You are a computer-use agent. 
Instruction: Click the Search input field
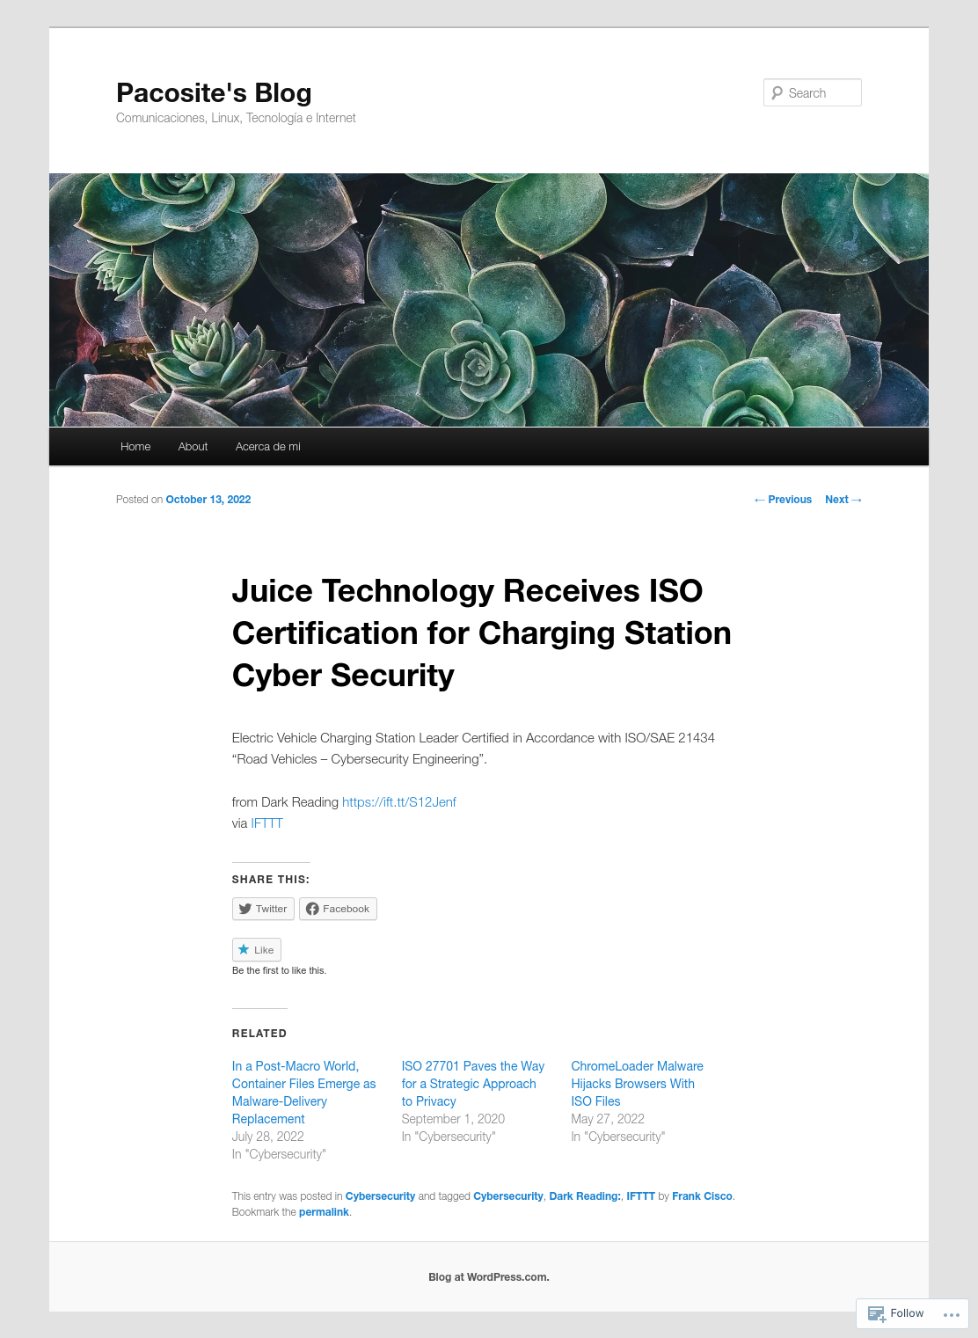pyautogui.click(x=813, y=92)
